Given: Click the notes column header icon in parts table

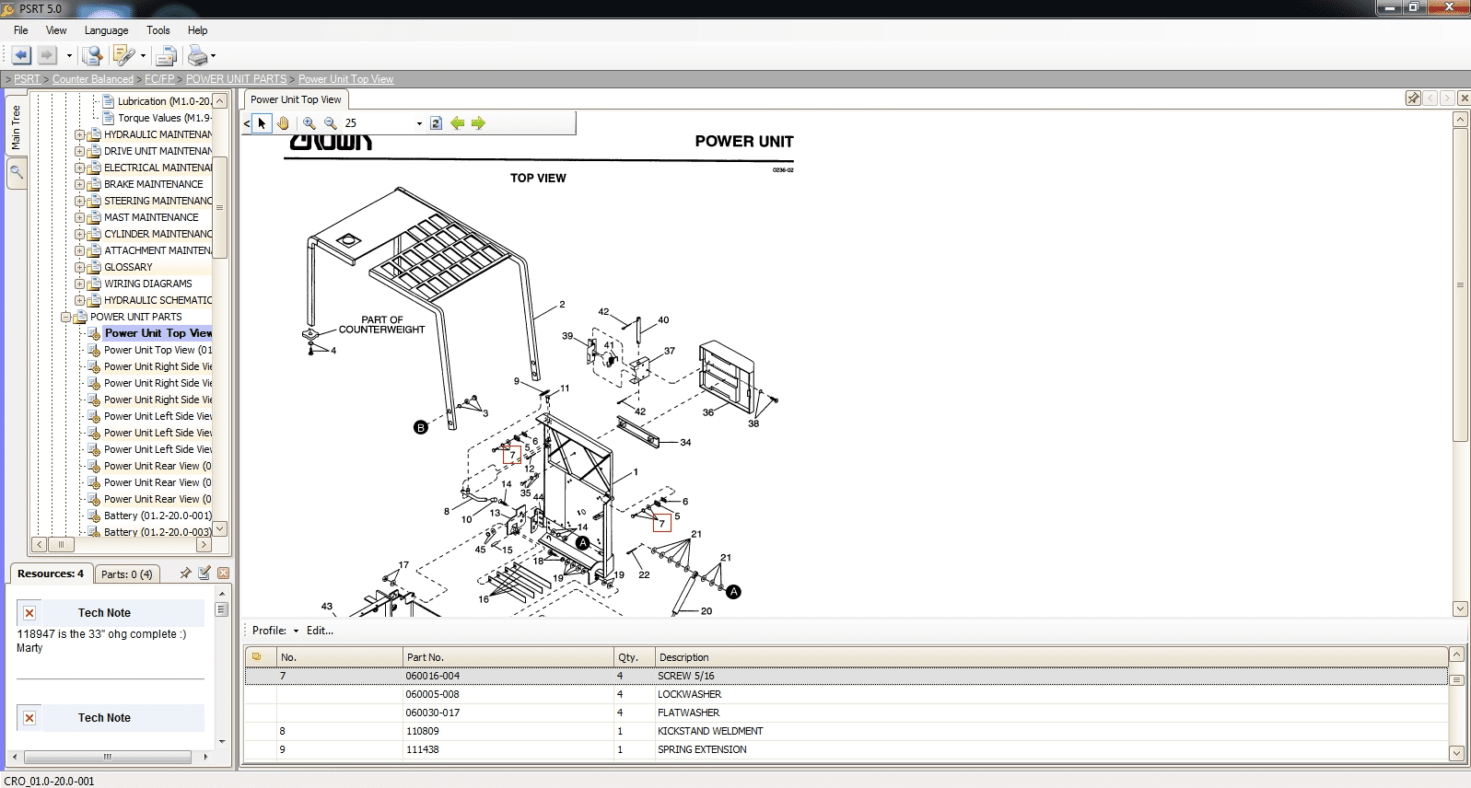Looking at the screenshot, I should coord(257,656).
